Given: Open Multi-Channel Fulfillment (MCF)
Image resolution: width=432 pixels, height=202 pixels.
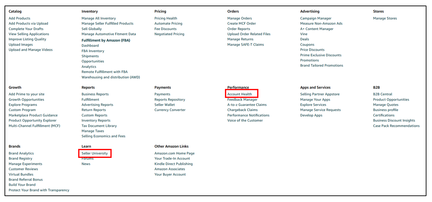Looking at the screenshot, I should pyautogui.click(x=34, y=126).
